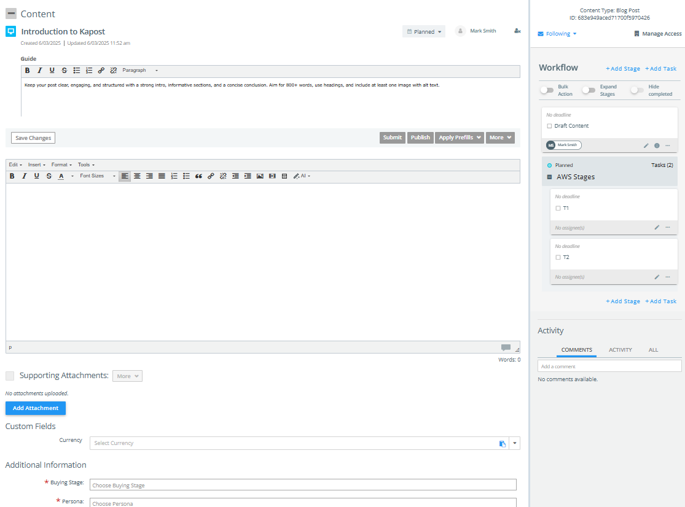Click the template icon next to the AI button

[284, 176]
